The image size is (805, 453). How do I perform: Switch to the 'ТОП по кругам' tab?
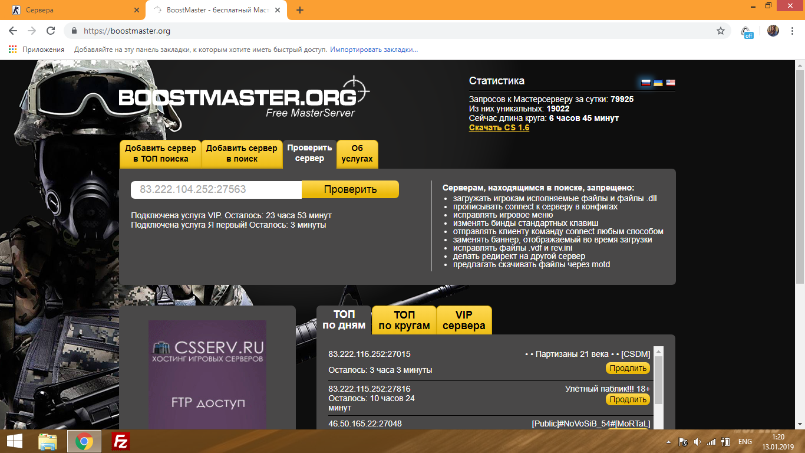(404, 320)
